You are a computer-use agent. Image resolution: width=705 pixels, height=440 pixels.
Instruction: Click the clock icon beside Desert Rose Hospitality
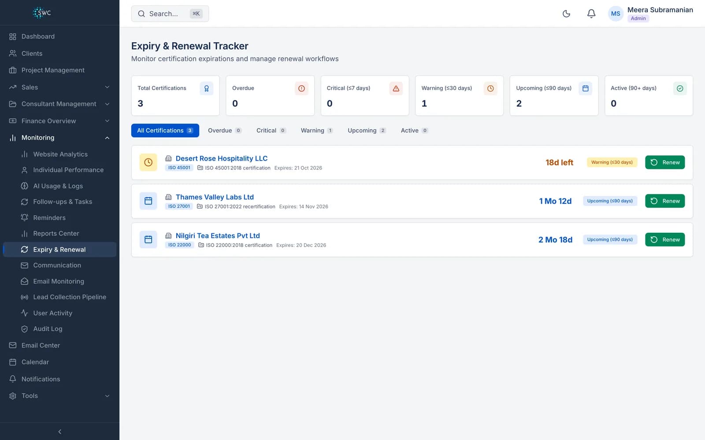148,162
